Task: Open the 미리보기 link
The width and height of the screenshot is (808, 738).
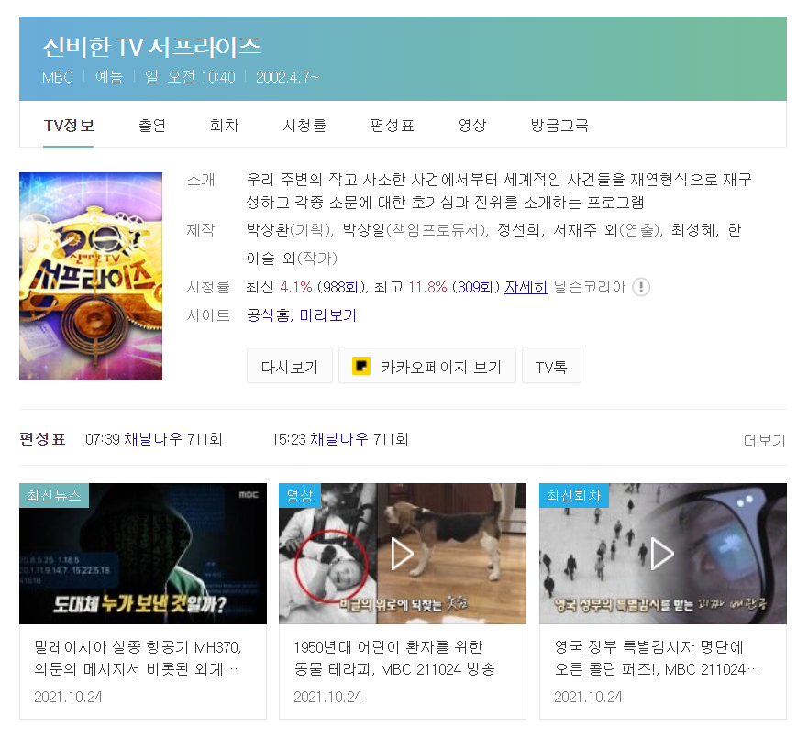Action: (328, 315)
